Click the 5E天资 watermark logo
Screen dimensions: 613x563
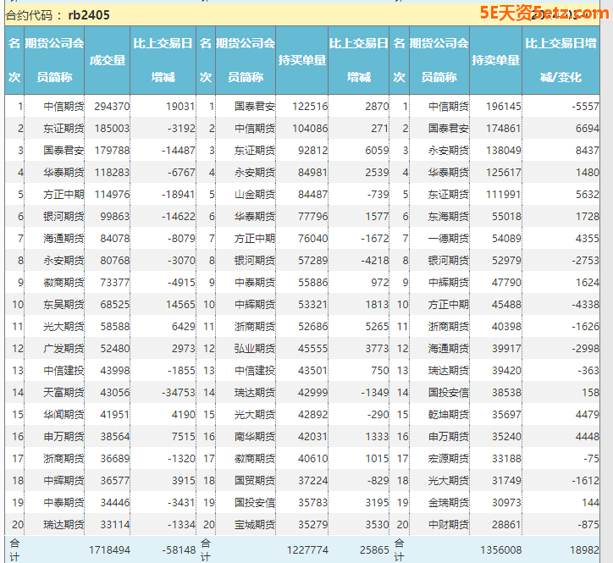(542, 13)
